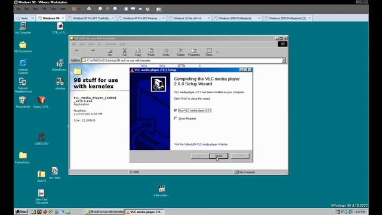
Task: Click the Finish button in VLC setup
Action: 218,156
